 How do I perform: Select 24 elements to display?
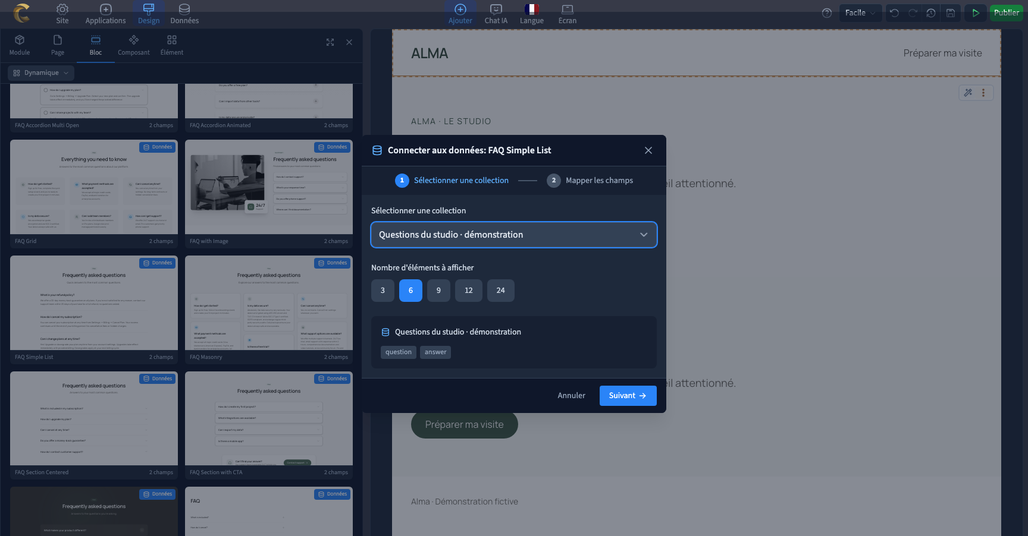point(501,291)
